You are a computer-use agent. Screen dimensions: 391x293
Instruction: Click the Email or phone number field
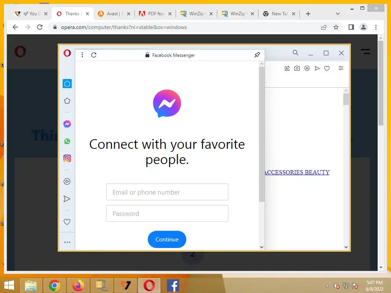167,192
